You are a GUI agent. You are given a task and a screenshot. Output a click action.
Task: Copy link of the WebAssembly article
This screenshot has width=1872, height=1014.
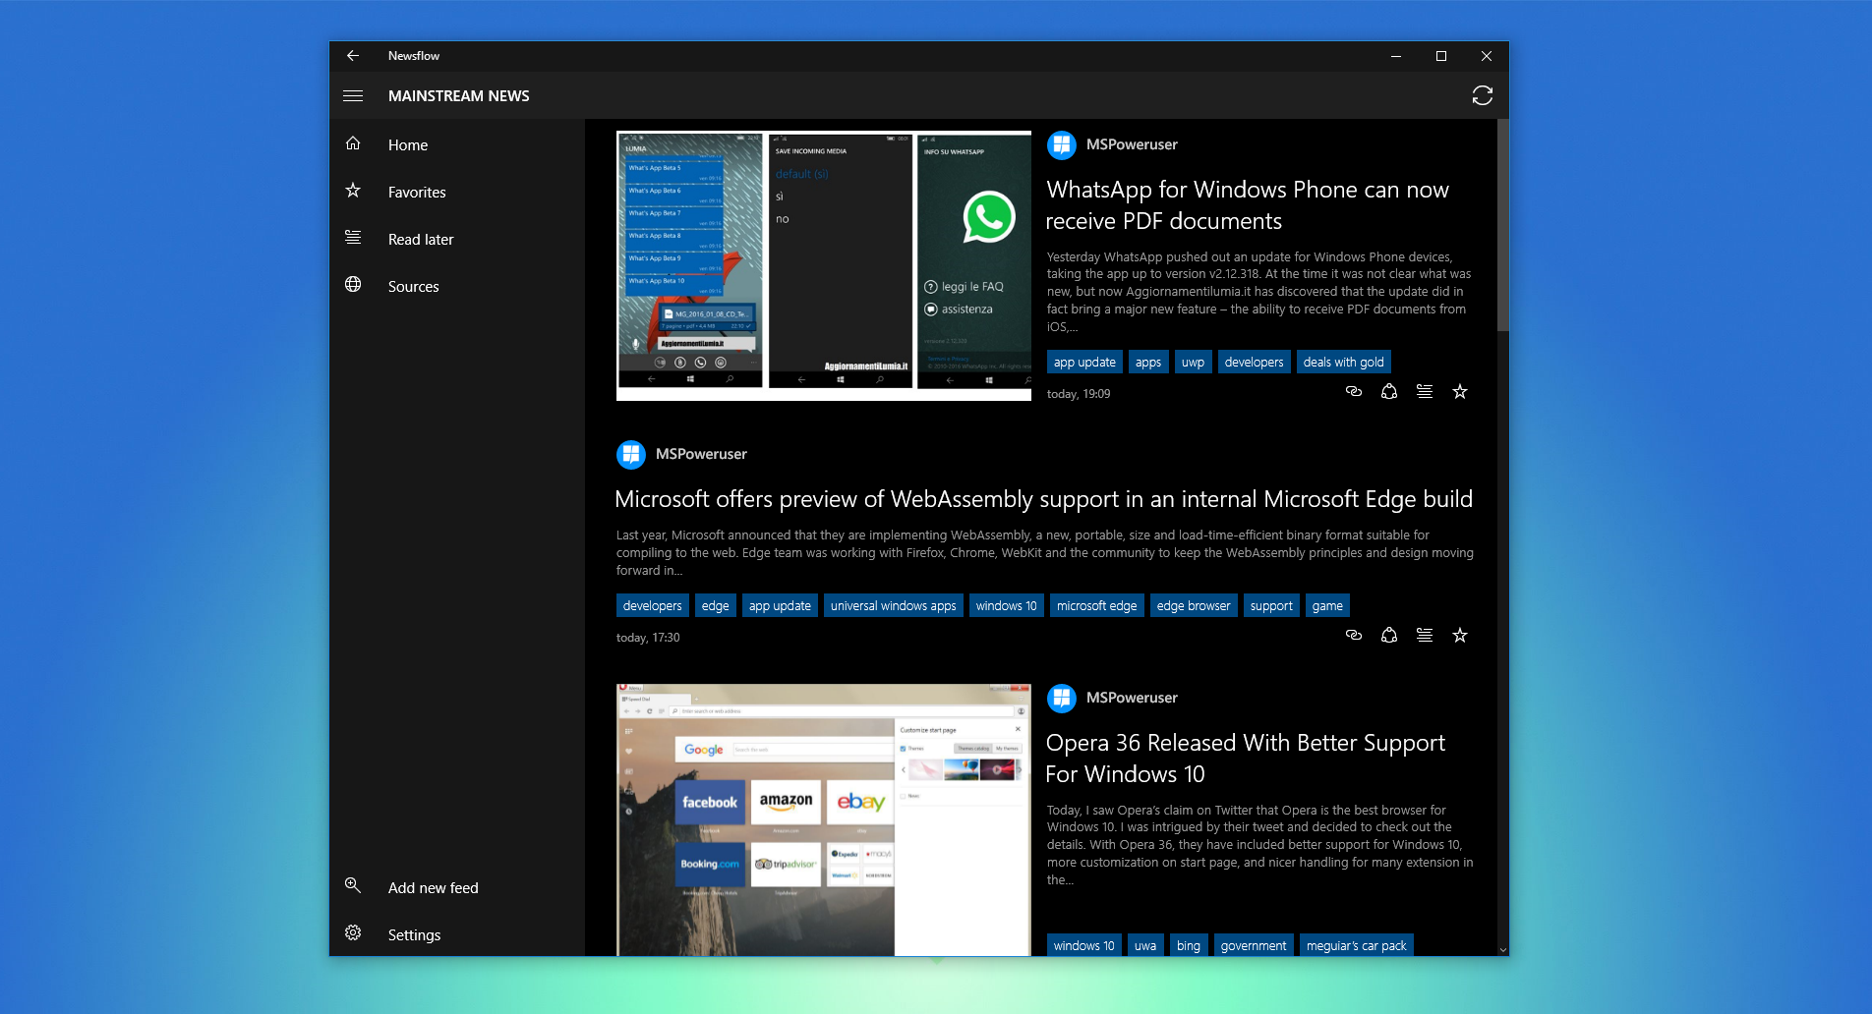[1354, 636]
